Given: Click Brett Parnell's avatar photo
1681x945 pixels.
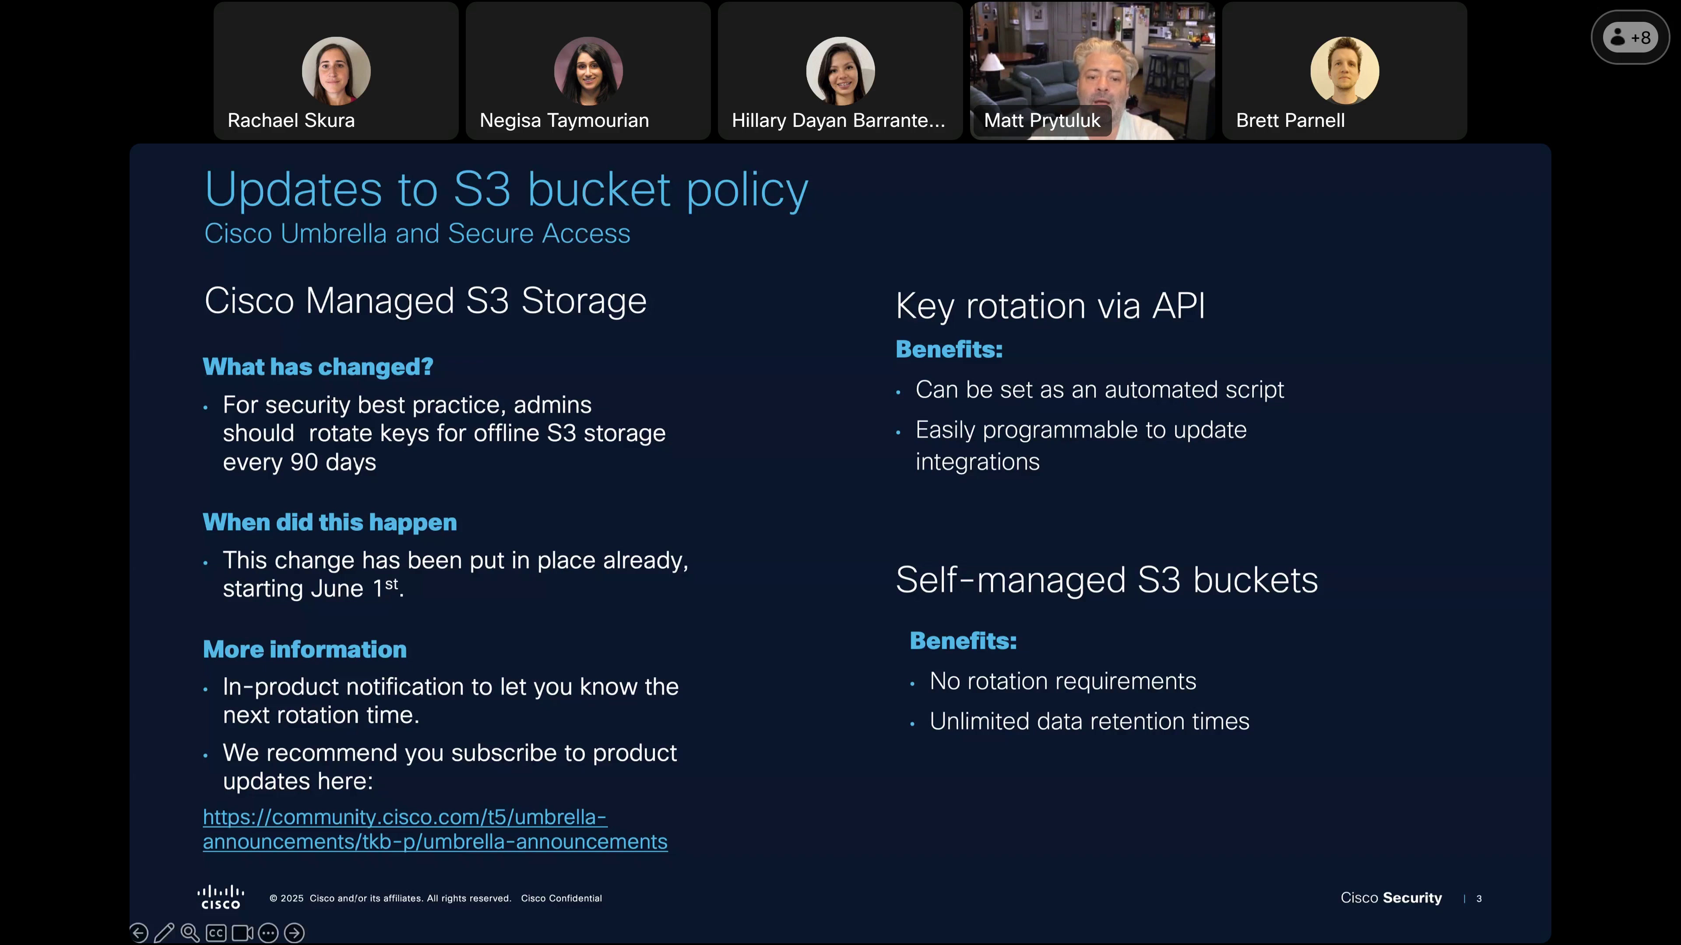Looking at the screenshot, I should [x=1344, y=70].
